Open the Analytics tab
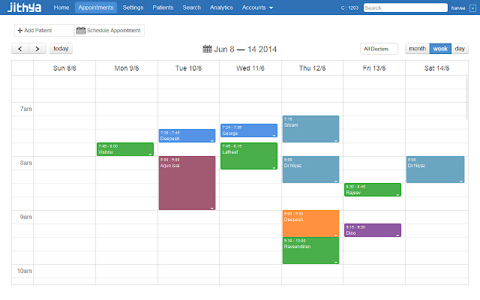 click(221, 7)
